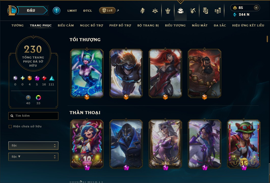The height and width of the screenshot is (183, 270).
Task: Select the DJ Sona ultimate skin thumbnail
Action: [x=87, y=73]
